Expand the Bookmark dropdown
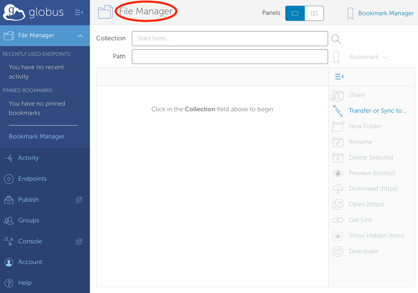 368,57
